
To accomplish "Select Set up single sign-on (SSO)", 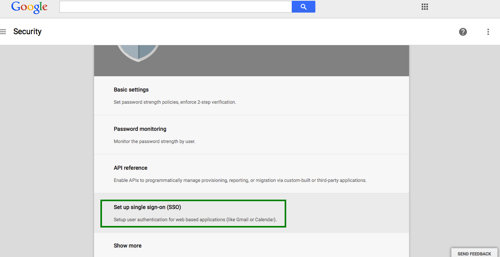I will pyautogui.click(x=147, y=207).
